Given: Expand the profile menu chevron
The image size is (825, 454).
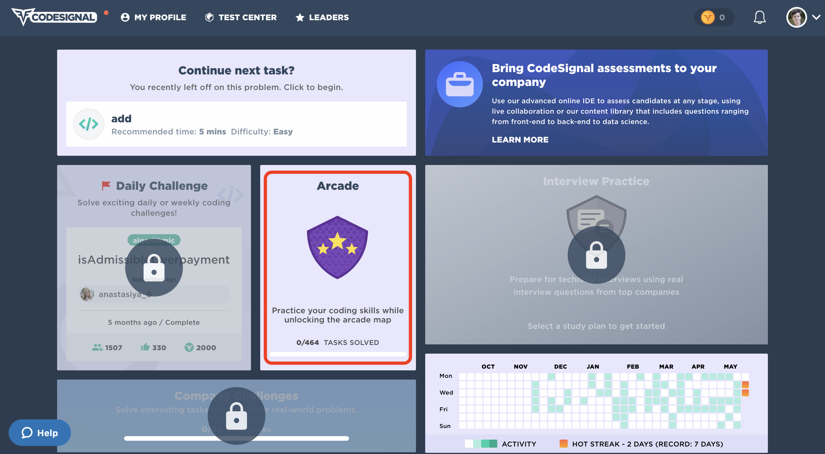Looking at the screenshot, I should pyautogui.click(x=816, y=17).
